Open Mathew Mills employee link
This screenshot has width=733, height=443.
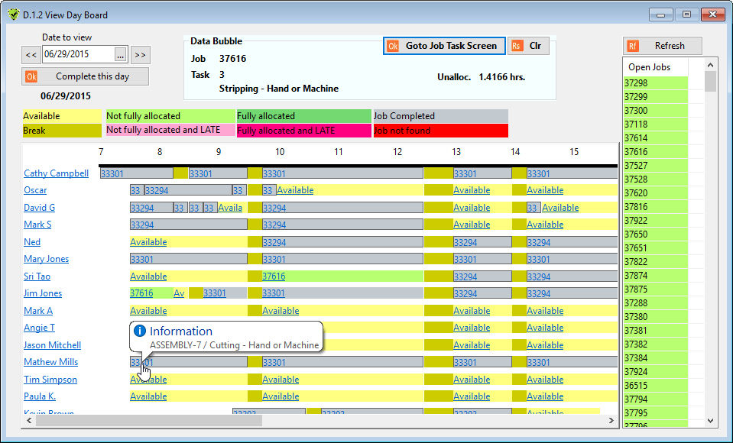pos(51,362)
